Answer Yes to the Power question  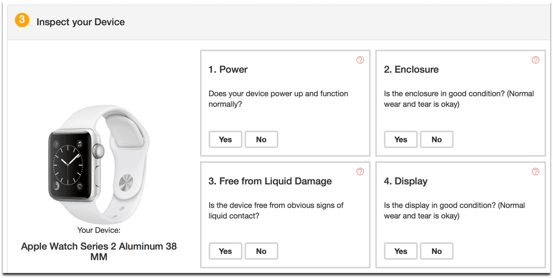(225, 139)
